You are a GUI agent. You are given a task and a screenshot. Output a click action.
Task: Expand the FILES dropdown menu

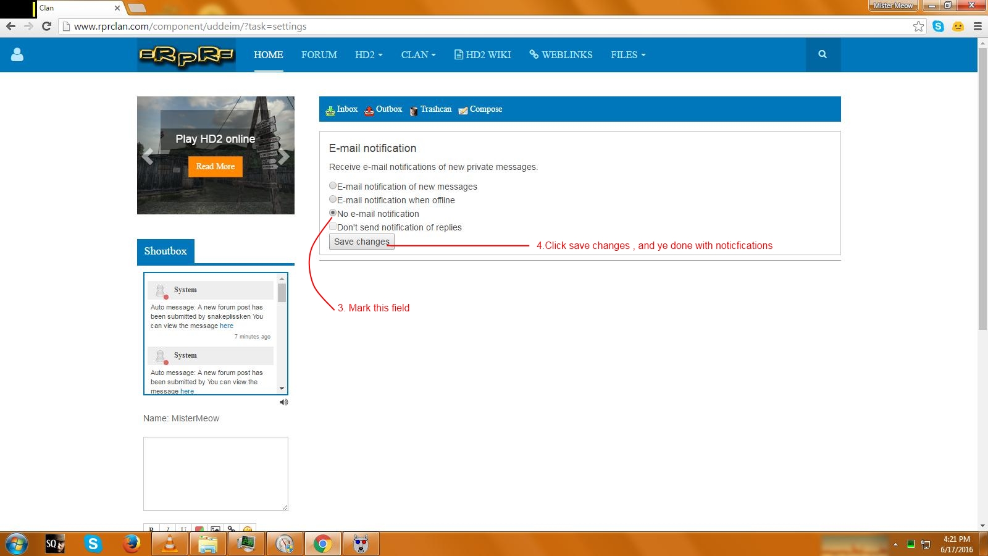coord(628,55)
